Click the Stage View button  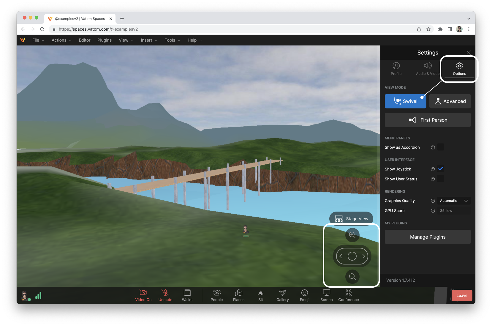(x=351, y=219)
